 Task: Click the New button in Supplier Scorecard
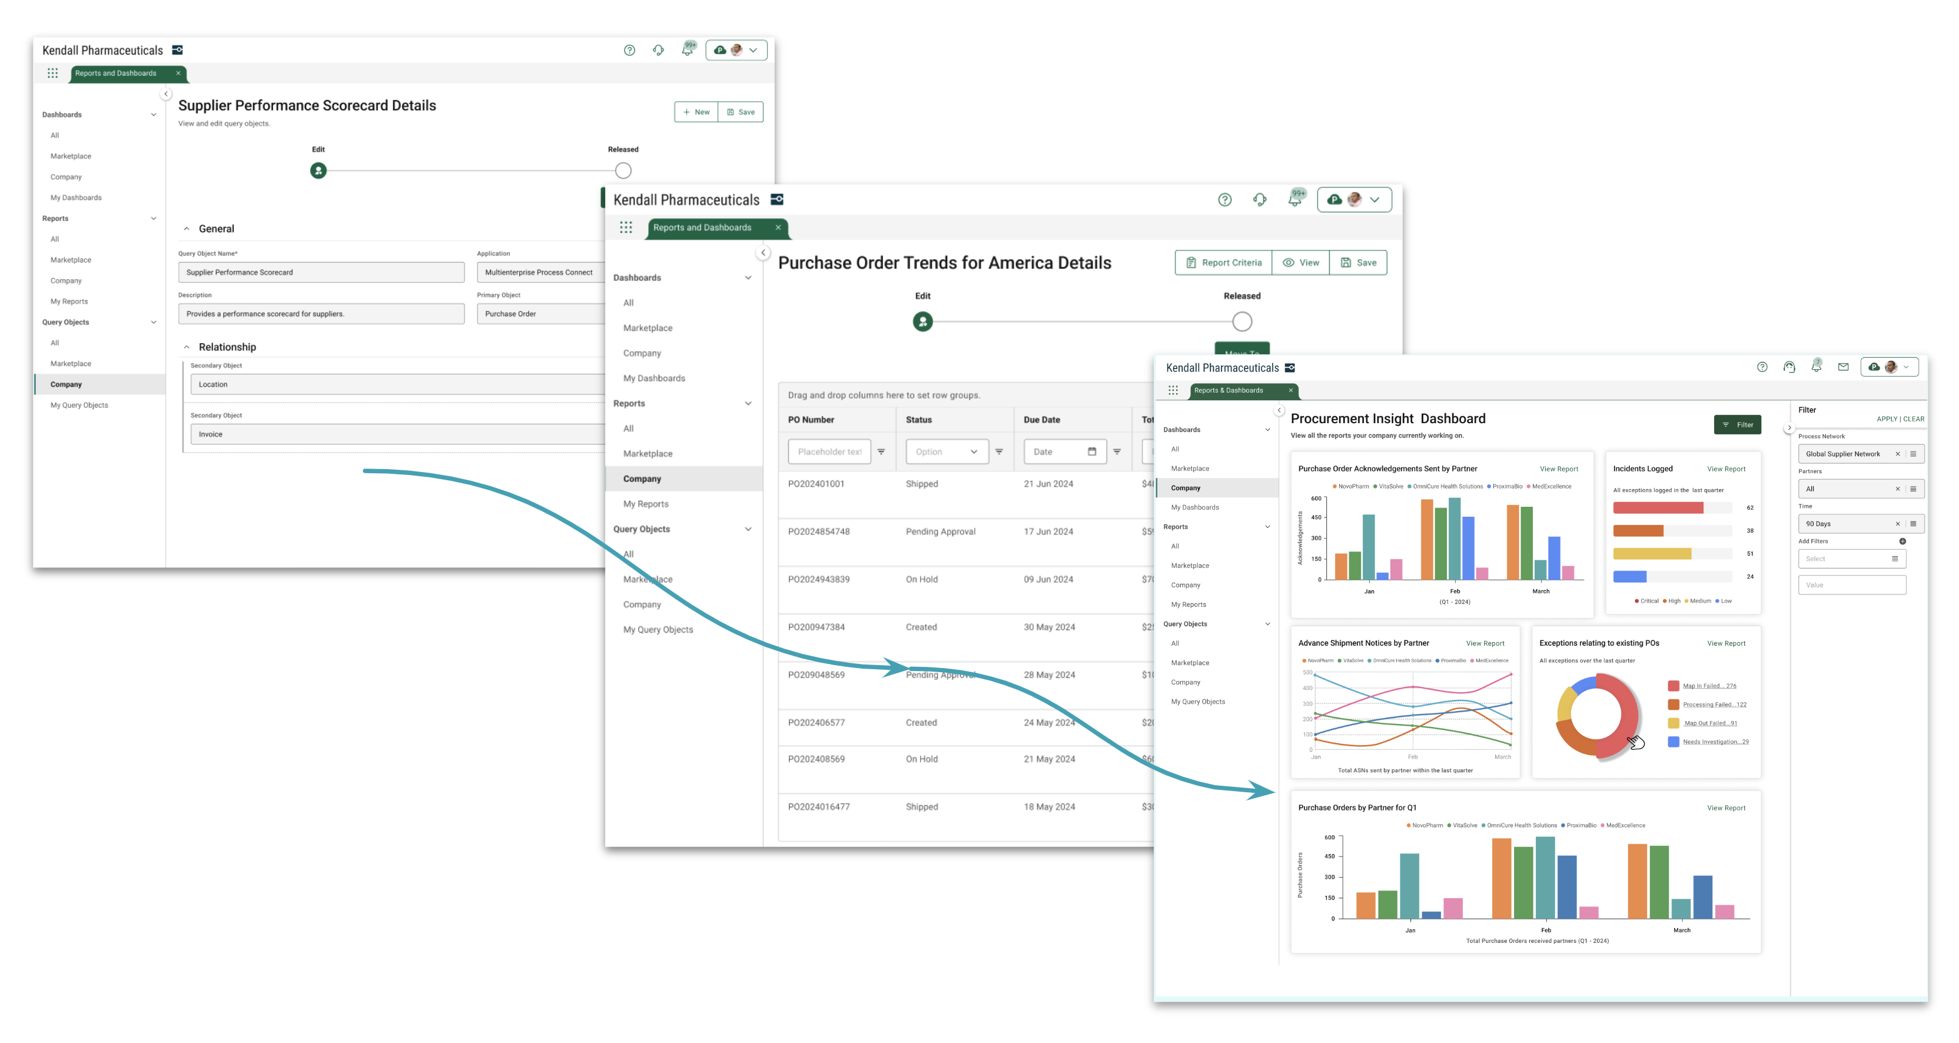pos(696,112)
